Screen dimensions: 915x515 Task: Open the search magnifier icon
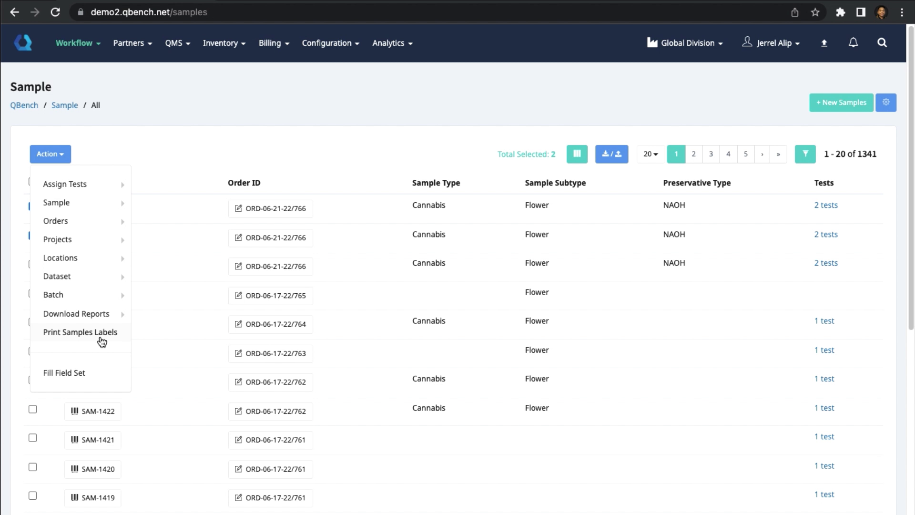click(x=882, y=43)
